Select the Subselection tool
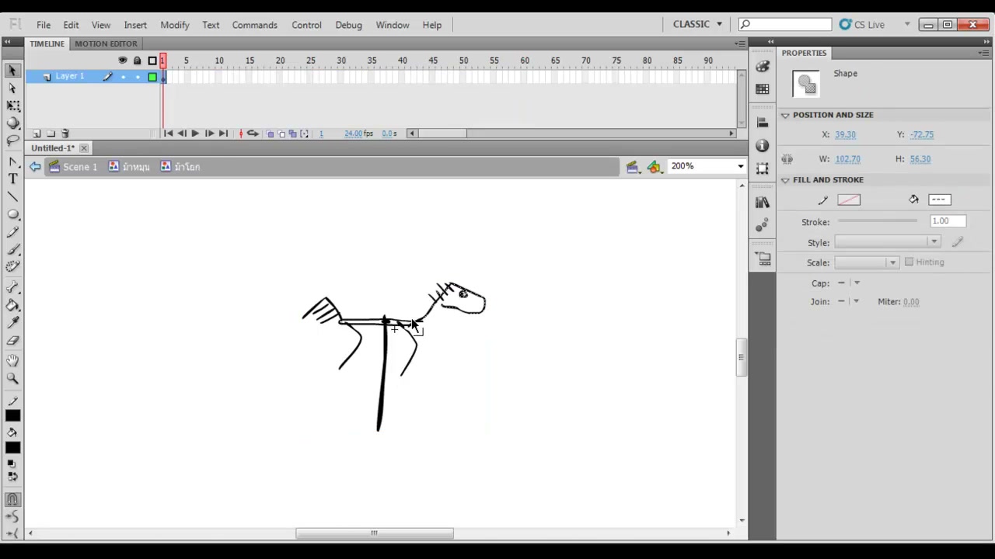The image size is (995, 559). click(12, 88)
